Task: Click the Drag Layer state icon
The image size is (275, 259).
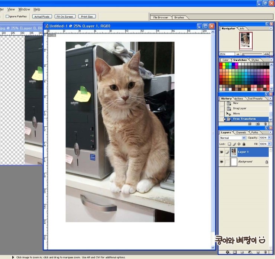Action: coord(229,109)
